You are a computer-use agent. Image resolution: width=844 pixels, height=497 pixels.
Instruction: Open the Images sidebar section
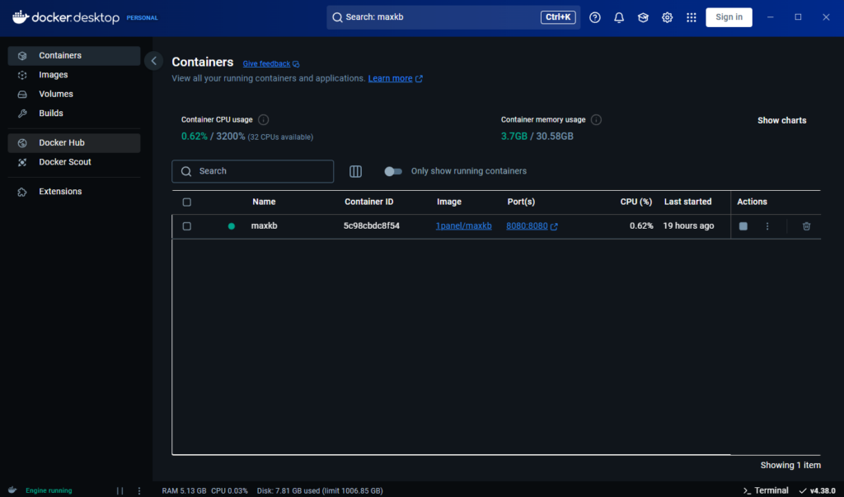pyautogui.click(x=73, y=75)
